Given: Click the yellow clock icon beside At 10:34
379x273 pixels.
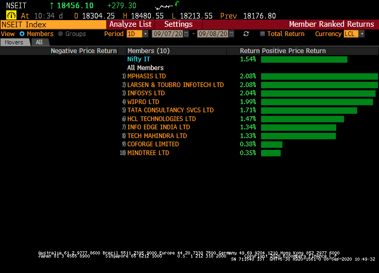Looking at the screenshot, I should coord(11,15).
